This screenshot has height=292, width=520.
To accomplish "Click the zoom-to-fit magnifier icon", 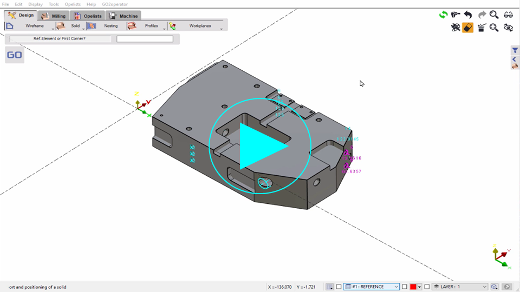I will click(x=494, y=28).
